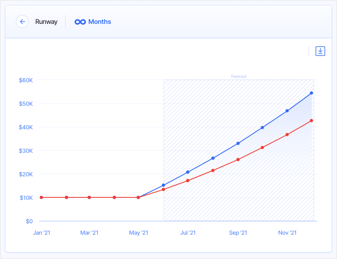Select the May '21 data point
This screenshot has width=337, height=259.
point(138,197)
